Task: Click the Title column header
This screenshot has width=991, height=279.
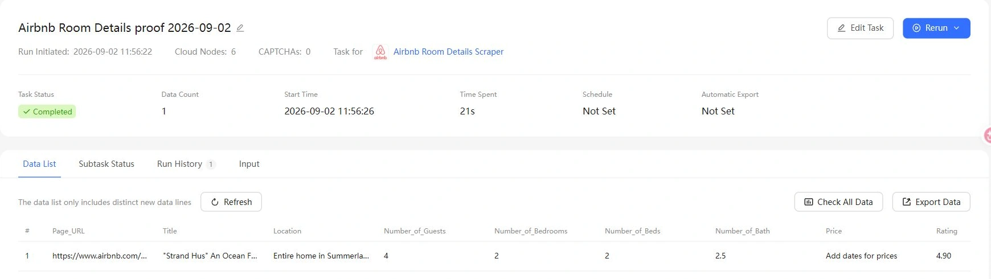Action: pos(170,231)
